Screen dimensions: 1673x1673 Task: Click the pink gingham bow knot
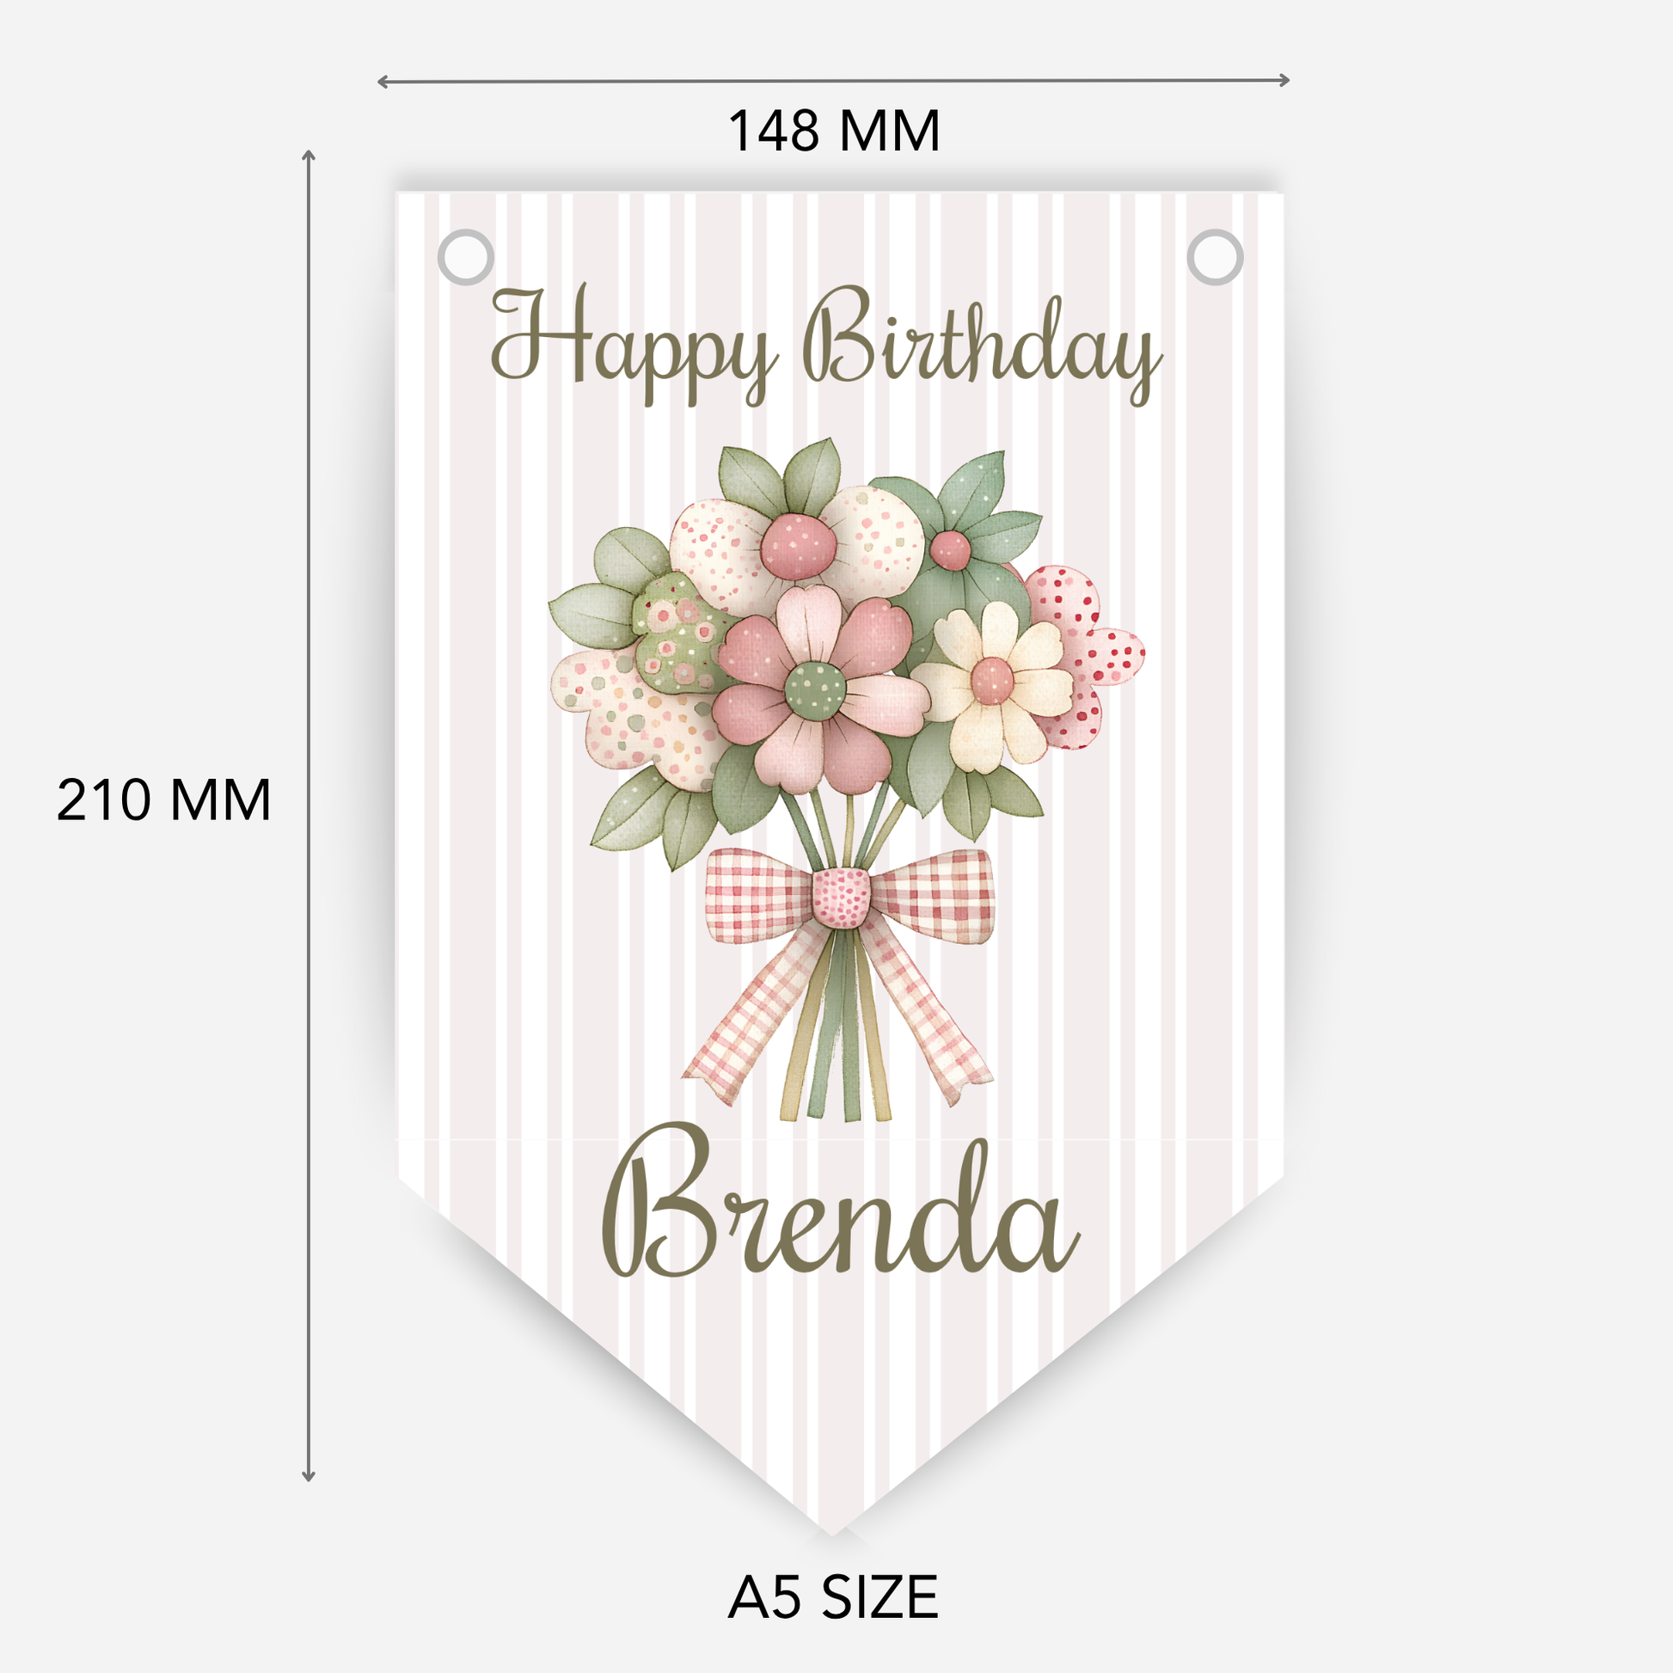(x=841, y=896)
